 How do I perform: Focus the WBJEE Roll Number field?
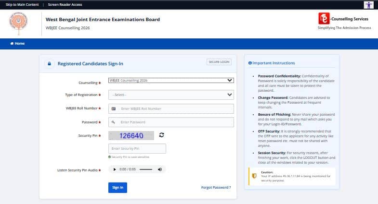coord(171,108)
